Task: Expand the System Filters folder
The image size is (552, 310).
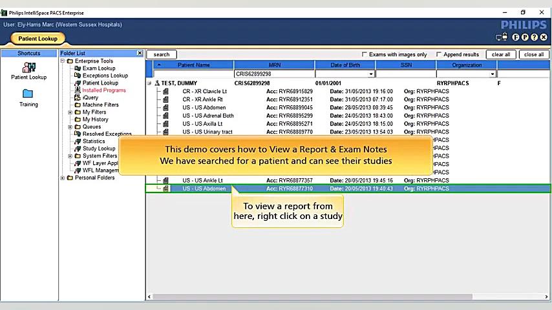Action: pyautogui.click(x=70, y=156)
